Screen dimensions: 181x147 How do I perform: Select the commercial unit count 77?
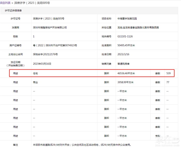pos(168,82)
